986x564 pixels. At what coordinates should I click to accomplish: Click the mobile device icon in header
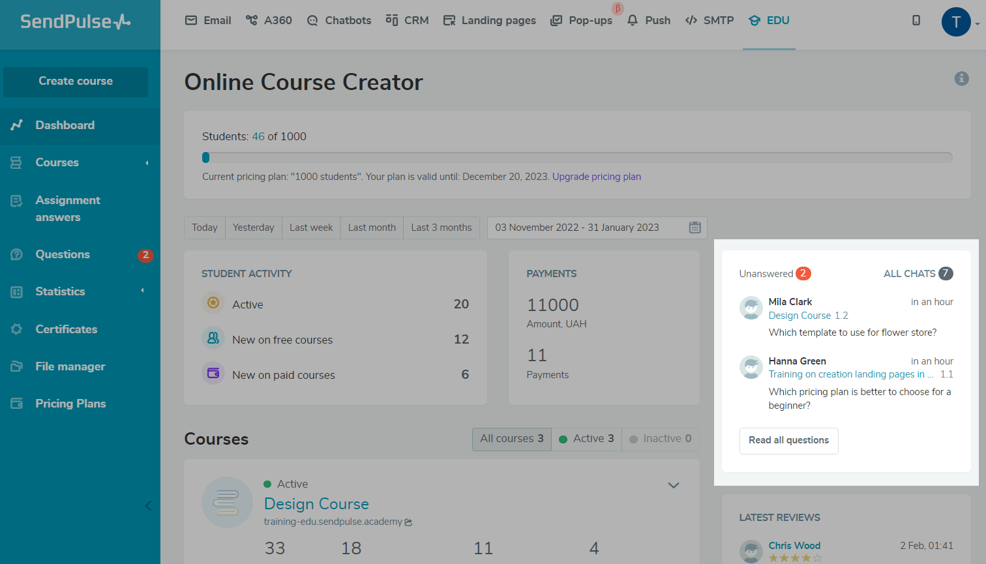916,21
